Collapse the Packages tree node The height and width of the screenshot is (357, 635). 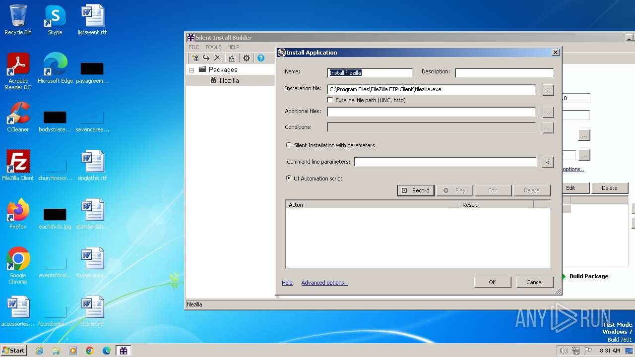click(191, 70)
